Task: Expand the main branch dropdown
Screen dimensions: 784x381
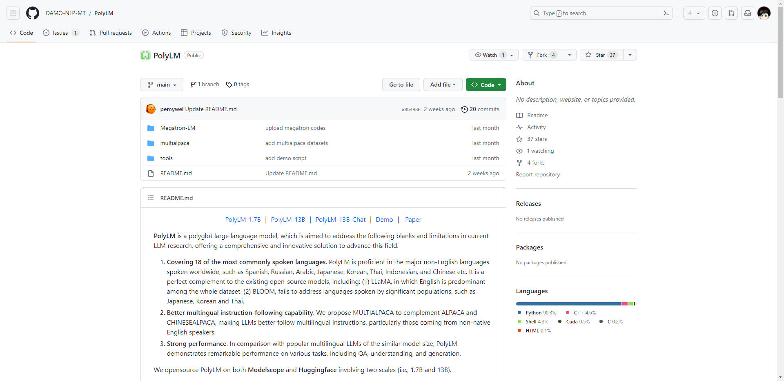Action: click(162, 85)
